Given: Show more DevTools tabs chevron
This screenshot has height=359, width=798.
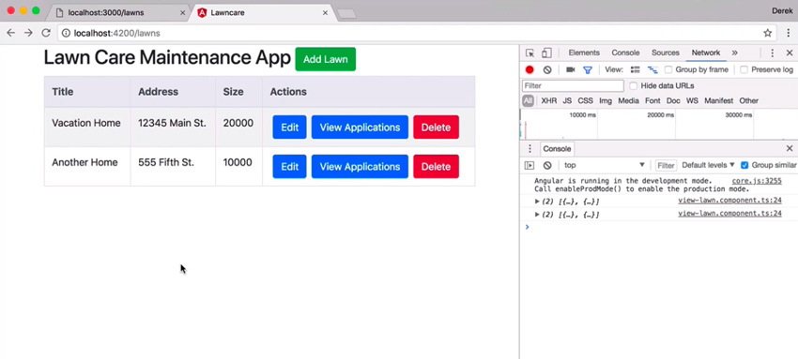Looking at the screenshot, I should click(x=735, y=52).
